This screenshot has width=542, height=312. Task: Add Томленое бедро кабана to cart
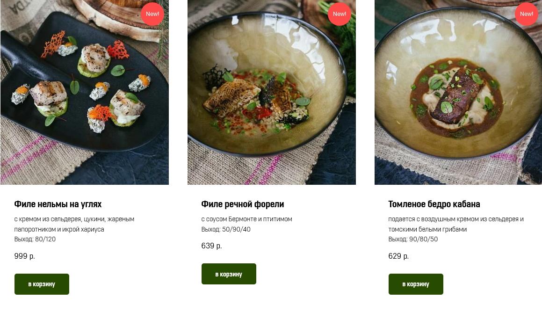[416, 284]
